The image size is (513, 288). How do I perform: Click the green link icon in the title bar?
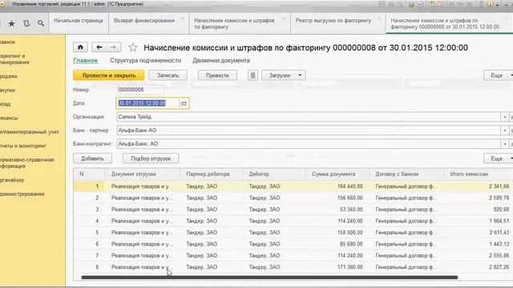[x=411, y=4]
